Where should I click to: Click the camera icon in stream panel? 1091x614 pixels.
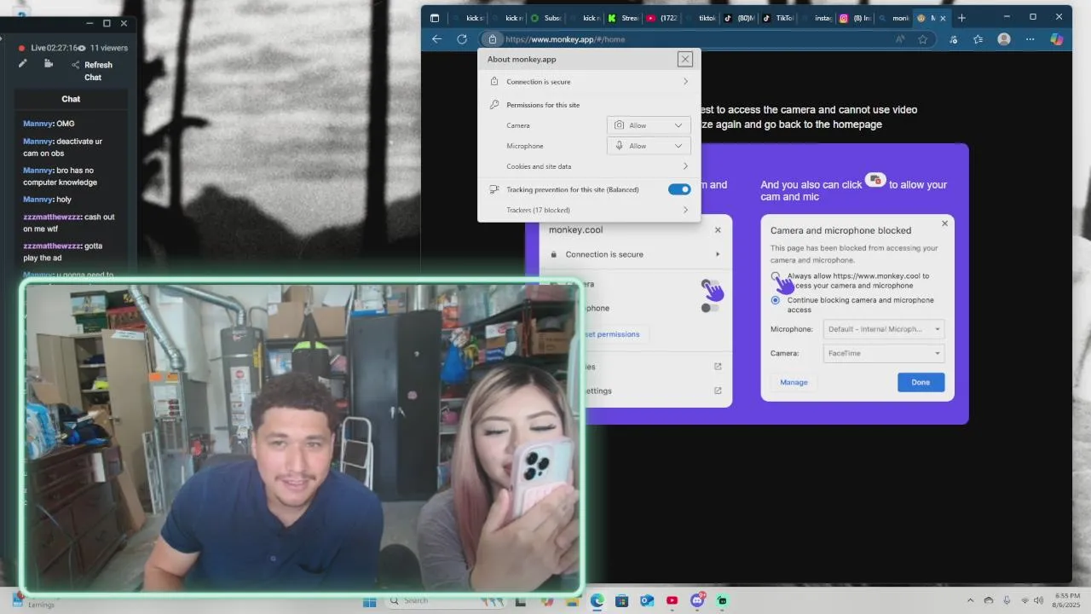49,64
